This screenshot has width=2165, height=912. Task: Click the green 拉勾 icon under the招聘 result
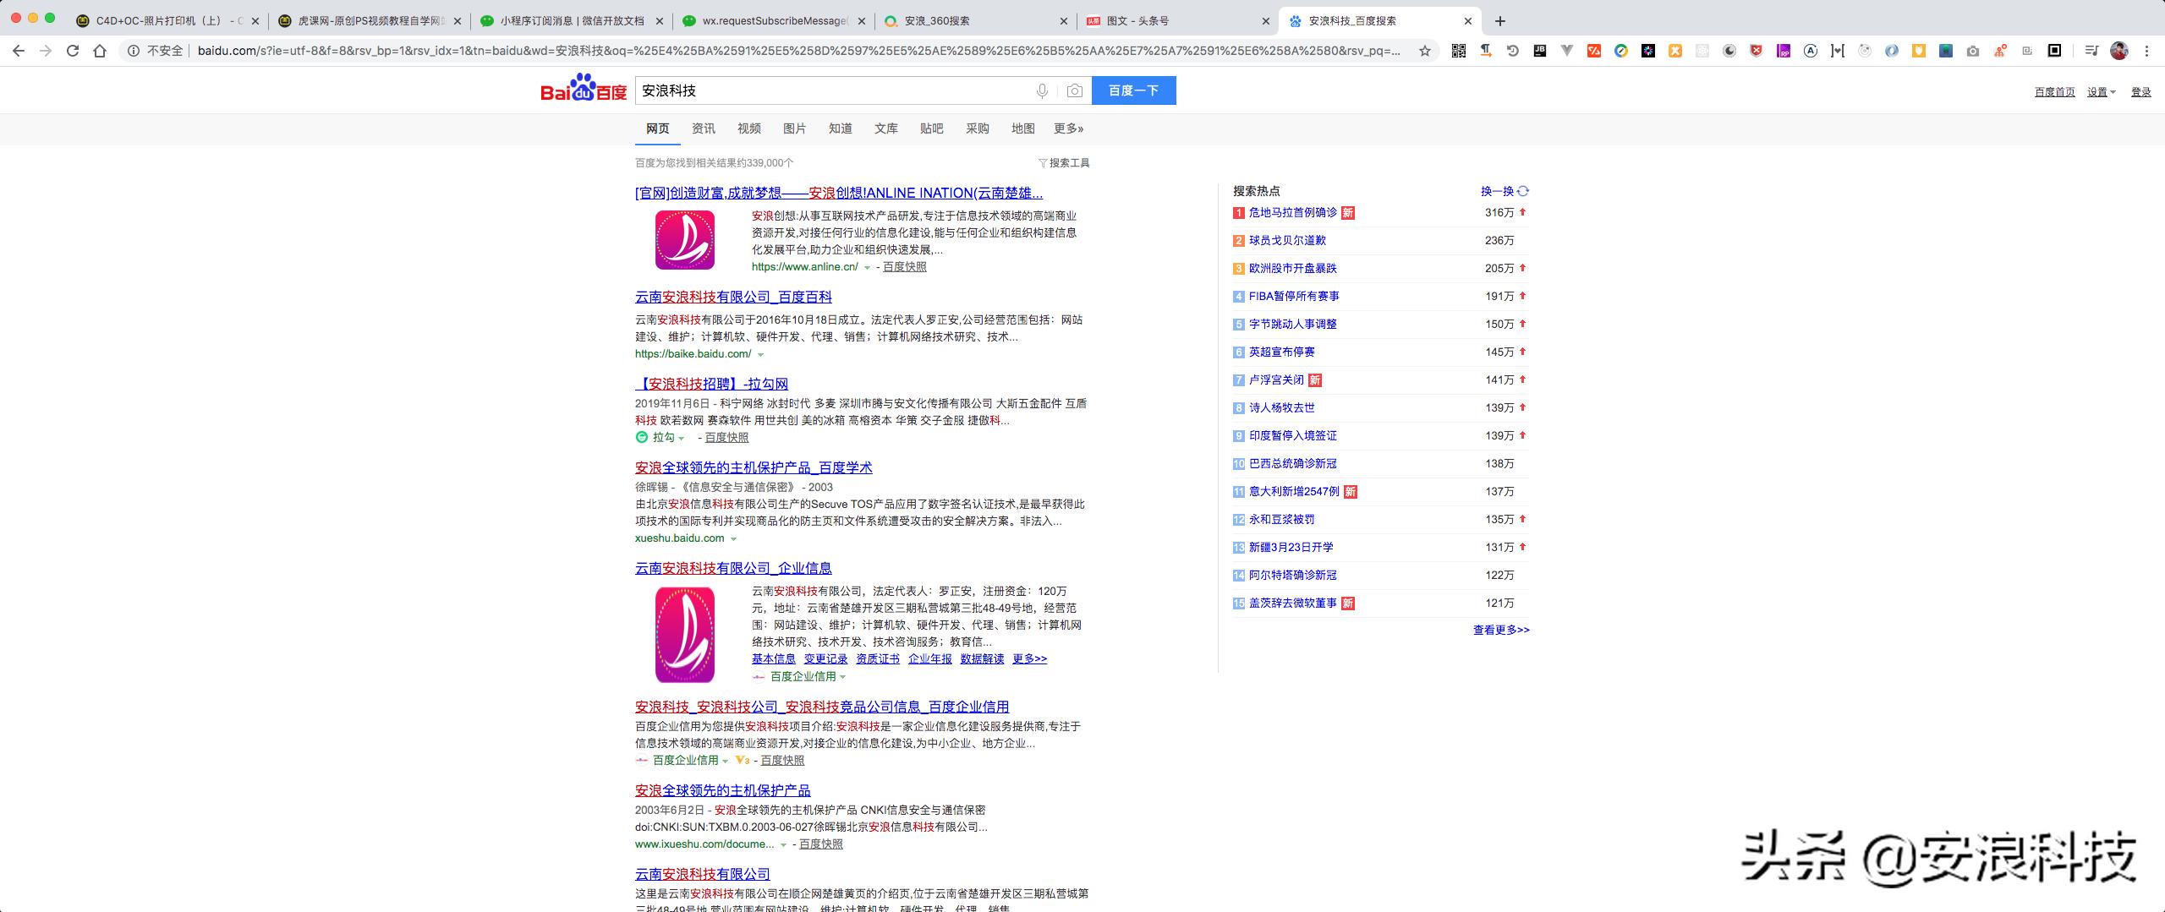(641, 437)
